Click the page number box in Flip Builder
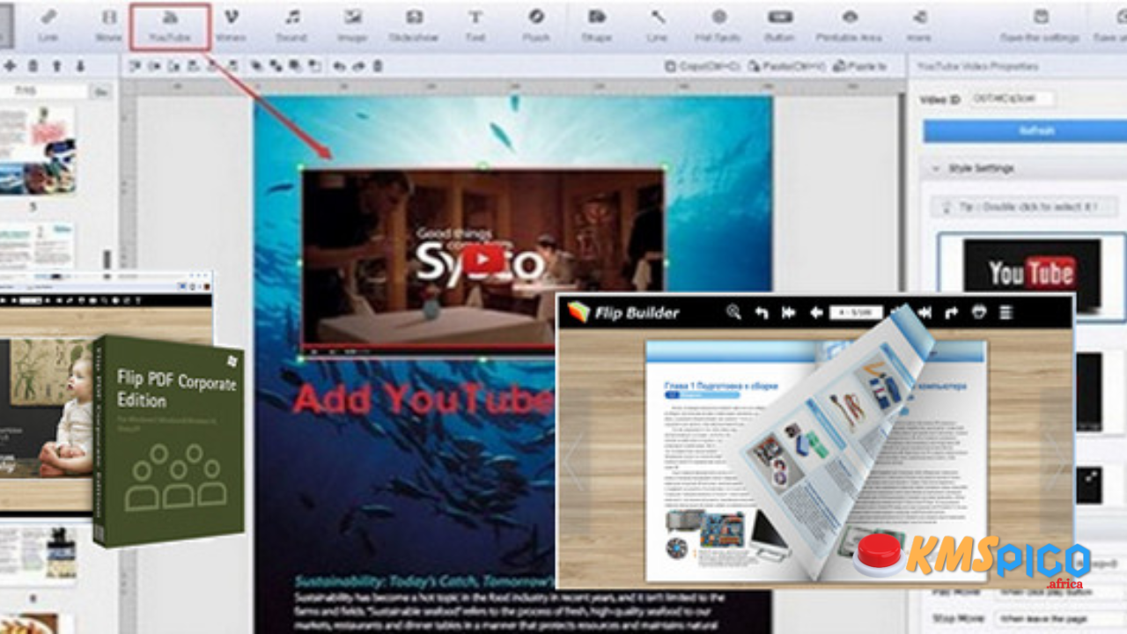Image resolution: width=1127 pixels, height=634 pixels. coord(856,313)
